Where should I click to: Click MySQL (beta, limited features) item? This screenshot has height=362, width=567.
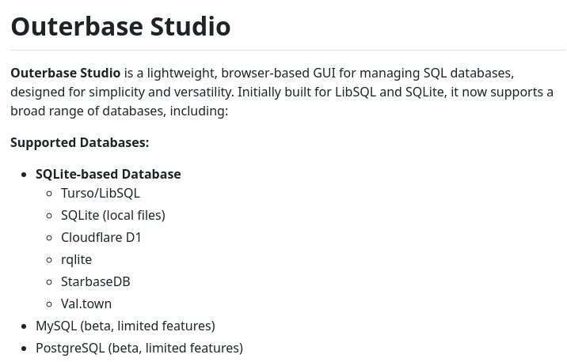(125, 326)
